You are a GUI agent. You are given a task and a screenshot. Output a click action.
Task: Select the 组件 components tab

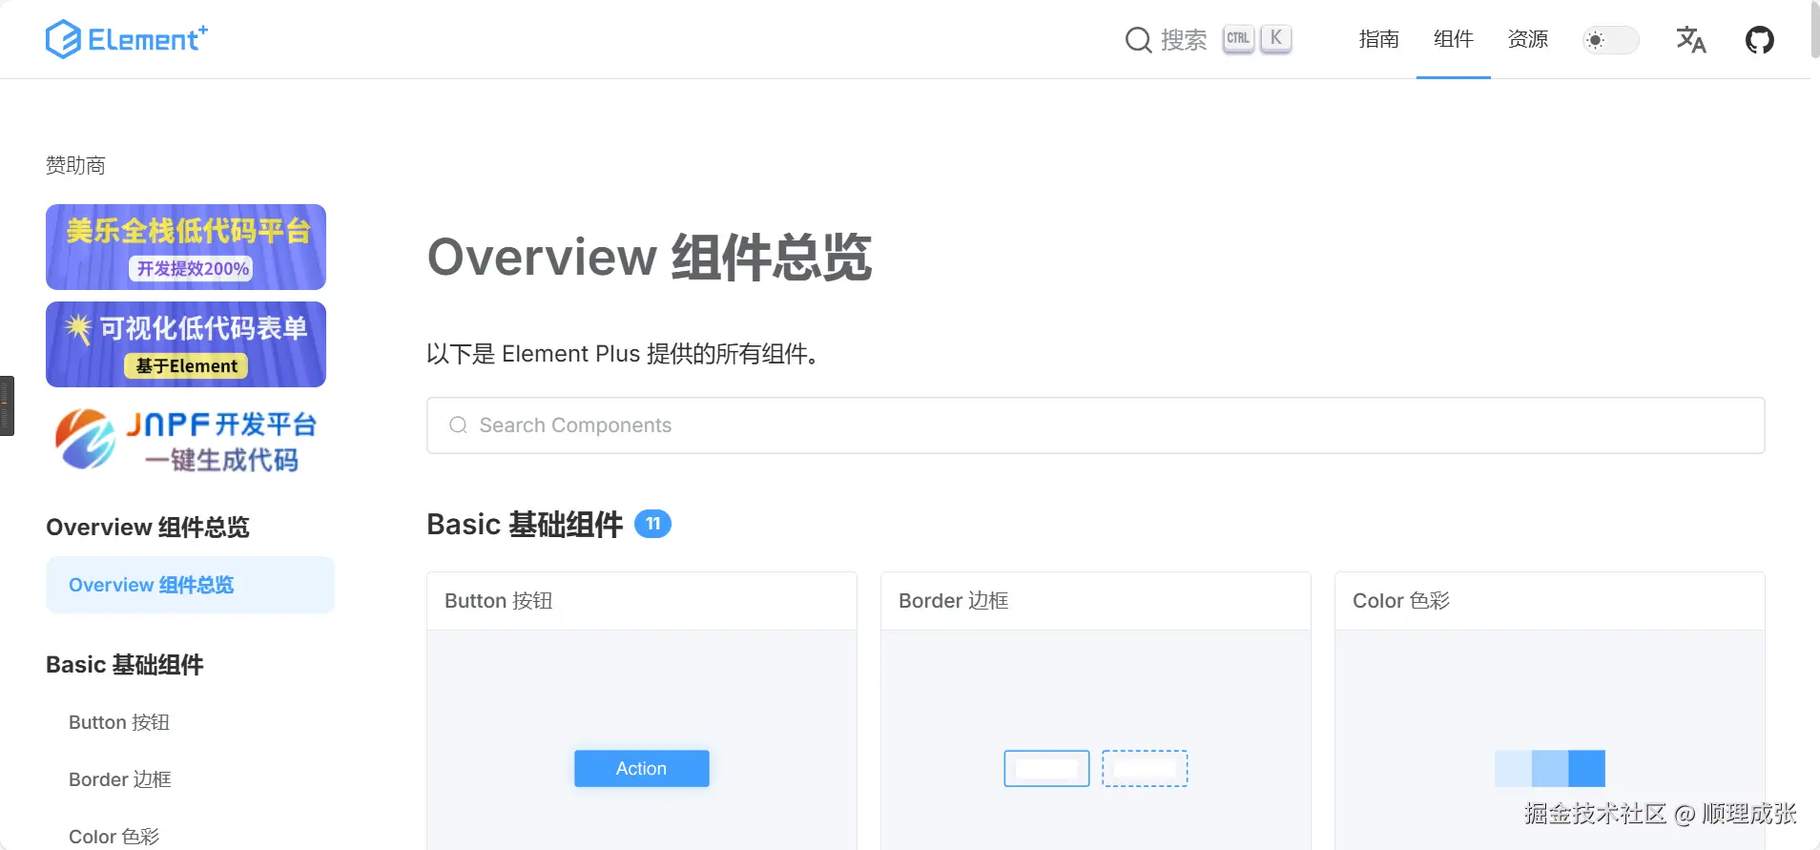pyautogui.click(x=1454, y=39)
